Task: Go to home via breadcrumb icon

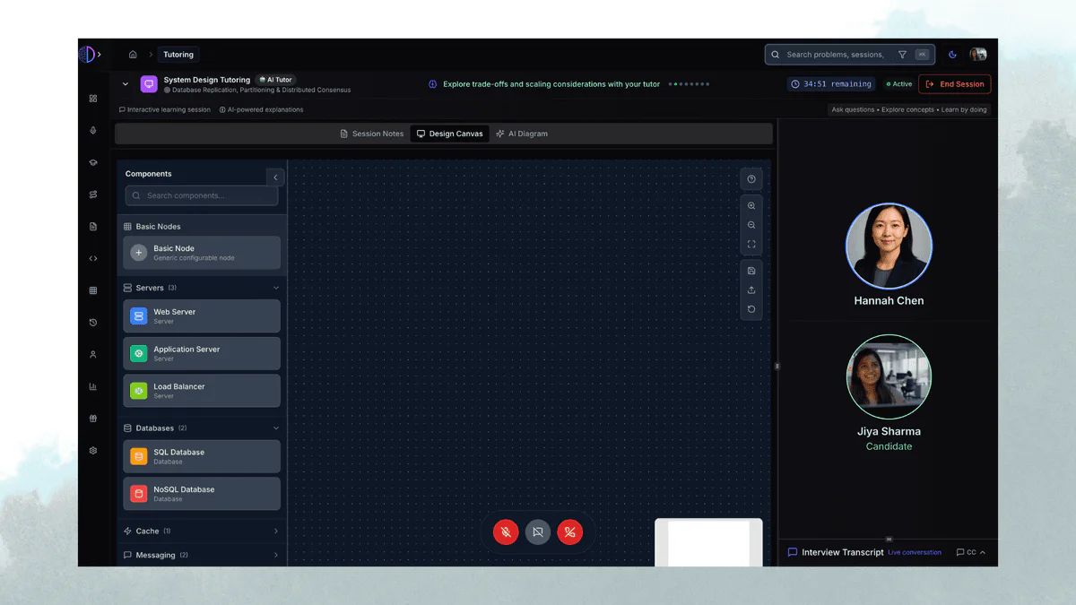Action: tap(133, 55)
